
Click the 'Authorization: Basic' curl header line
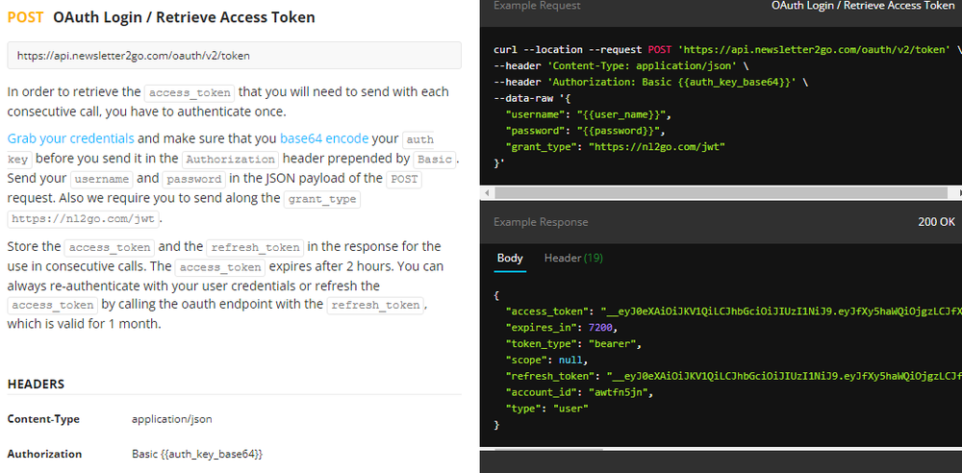(651, 82)
